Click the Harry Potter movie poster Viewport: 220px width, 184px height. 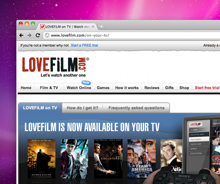[74, 159]
